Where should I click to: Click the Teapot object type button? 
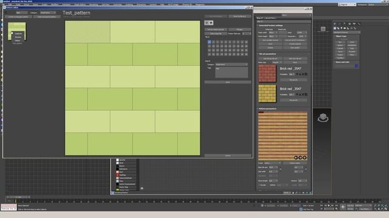(x=340, y=55)
